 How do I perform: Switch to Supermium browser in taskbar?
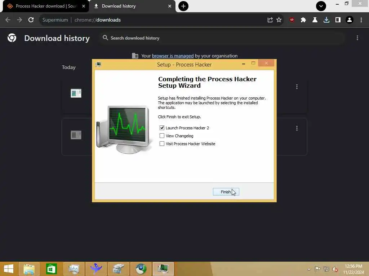tap(141, 269)
